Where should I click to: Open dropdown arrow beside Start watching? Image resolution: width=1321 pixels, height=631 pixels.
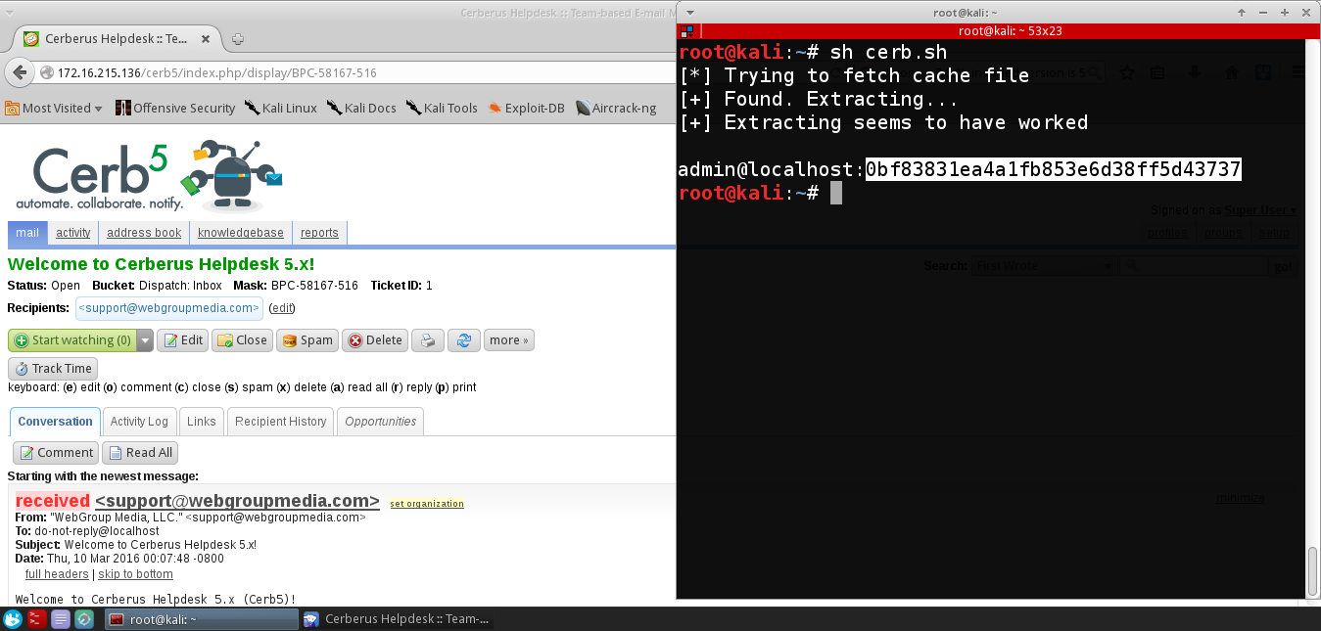(145, 340)
